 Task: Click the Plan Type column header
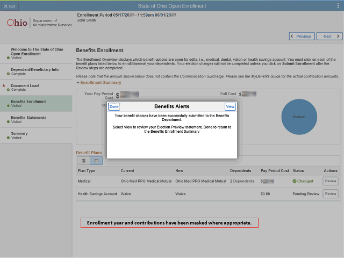[86, 171]
